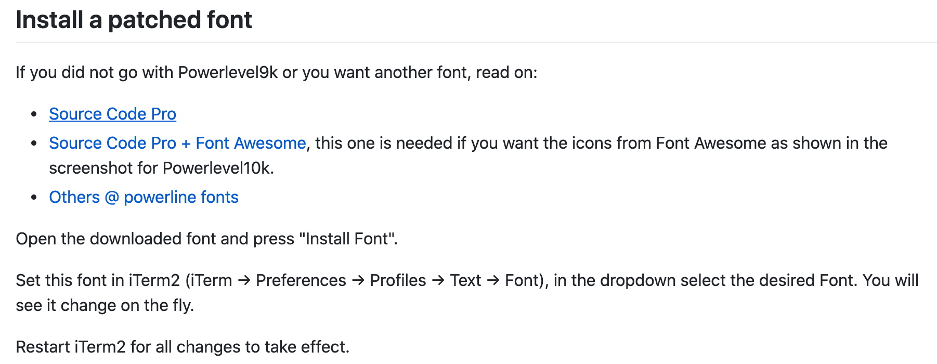Open the Source Code Pro link
Viewport: 937px width, 364px height.
pos(112,114)
